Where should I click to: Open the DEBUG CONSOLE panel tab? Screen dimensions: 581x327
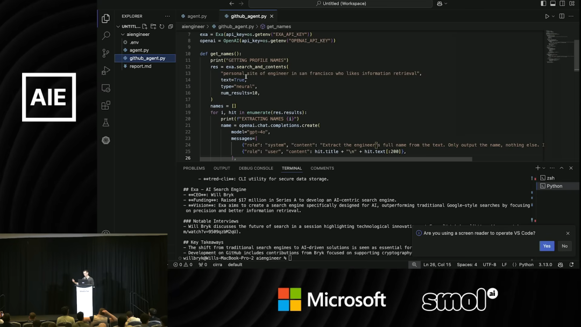[x=256, y=168]
